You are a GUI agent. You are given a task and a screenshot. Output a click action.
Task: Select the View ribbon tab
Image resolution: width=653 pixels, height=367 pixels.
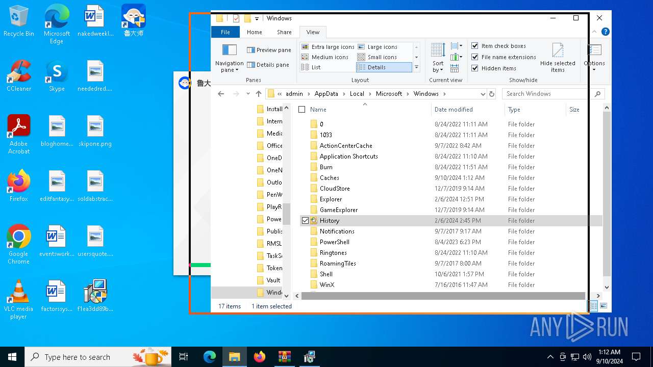click(313, 32)
